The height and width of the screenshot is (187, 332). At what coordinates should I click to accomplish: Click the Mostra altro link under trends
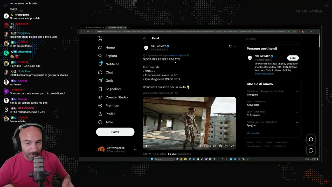pyautogui.click(x=253, y=133)
